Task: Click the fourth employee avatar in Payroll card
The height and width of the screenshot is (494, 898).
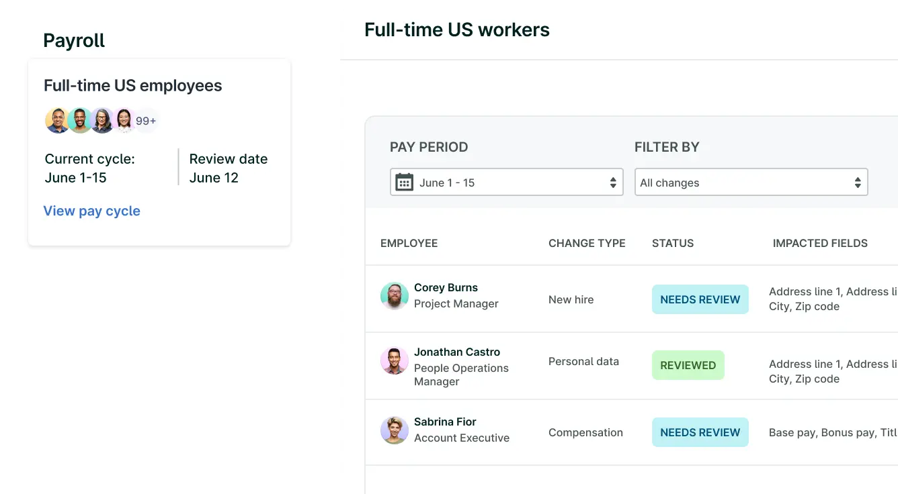Action: 124,121
